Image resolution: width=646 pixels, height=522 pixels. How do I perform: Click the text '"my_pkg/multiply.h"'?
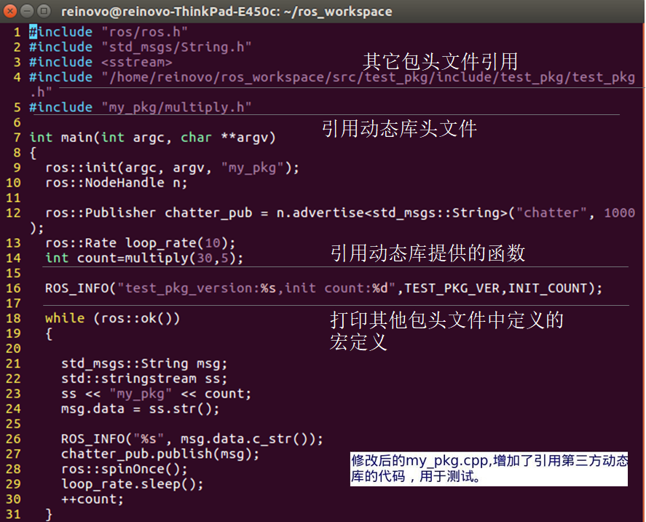click(176, 107)
